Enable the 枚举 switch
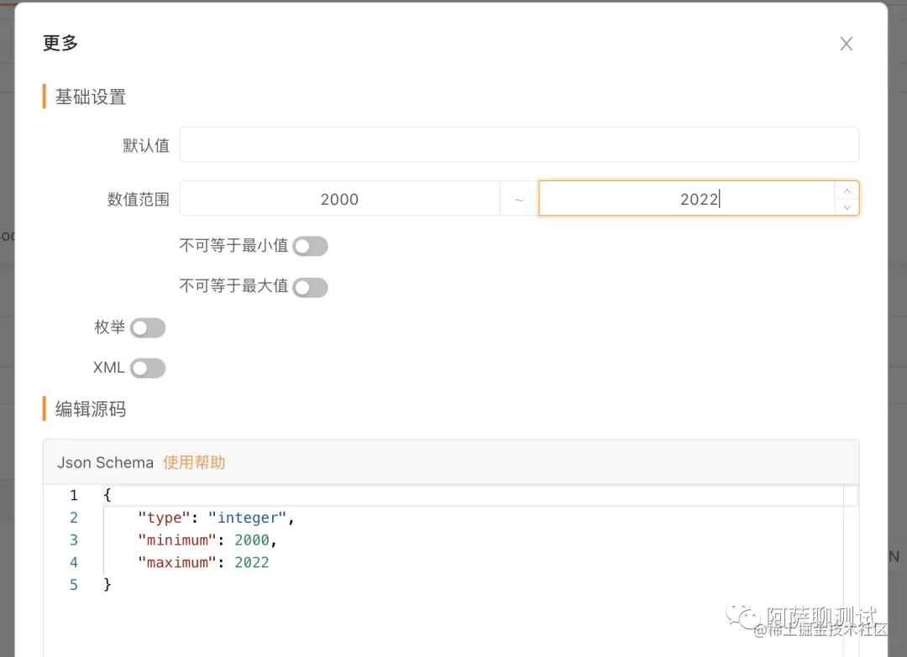The image size is (907, 657). coord(148,328)
